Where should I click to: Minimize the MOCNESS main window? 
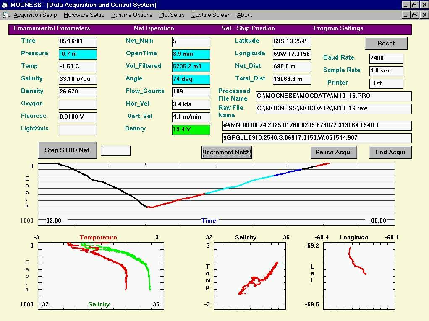tap(406, 5)
